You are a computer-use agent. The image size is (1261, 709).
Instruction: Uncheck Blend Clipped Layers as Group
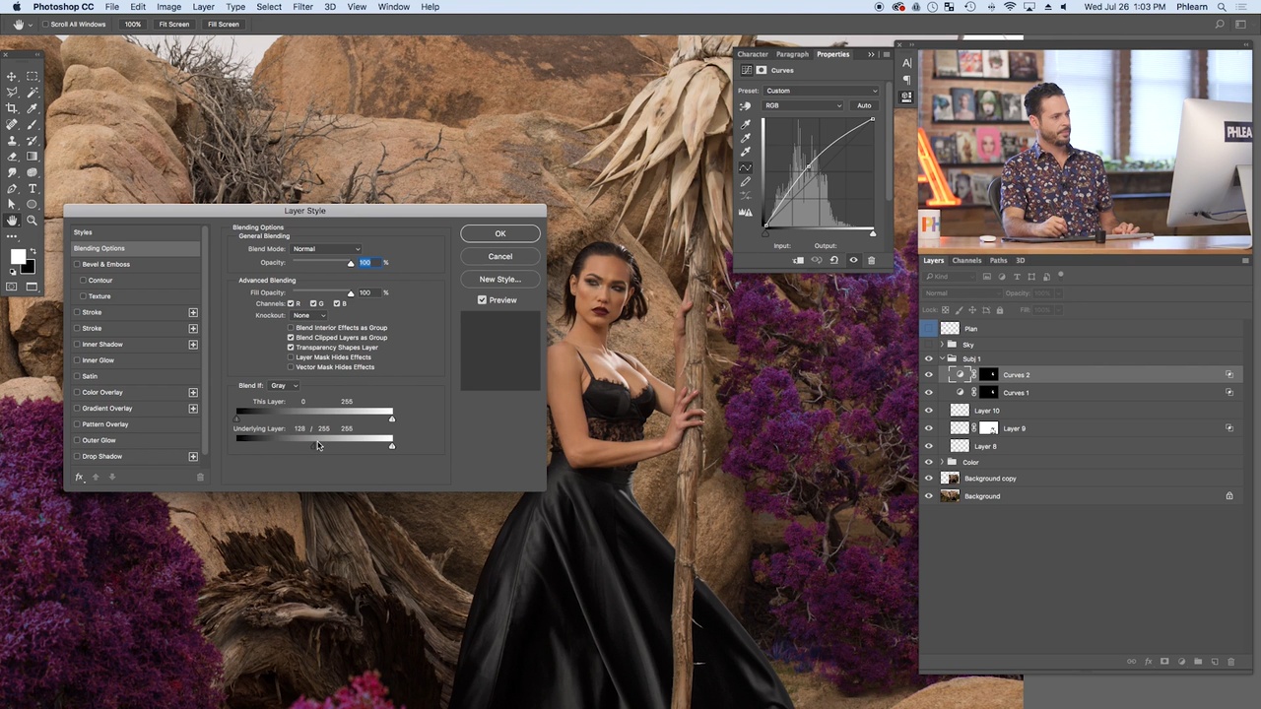tap(291, 338)
